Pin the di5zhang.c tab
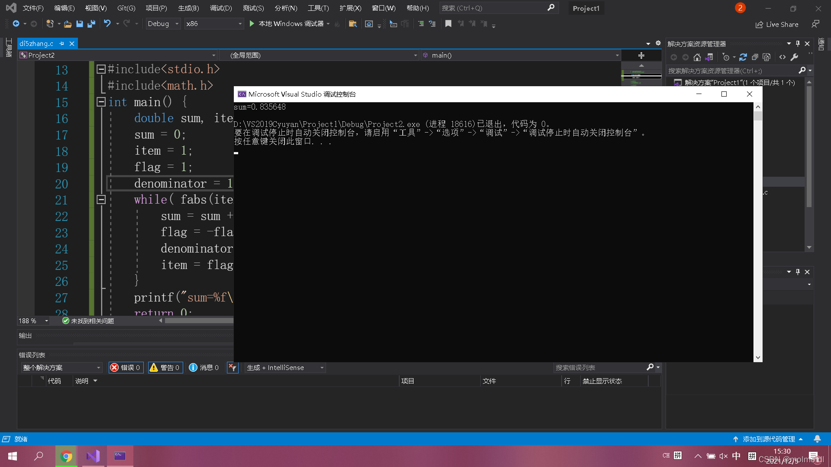831x467 pixels. pos(62,44)
